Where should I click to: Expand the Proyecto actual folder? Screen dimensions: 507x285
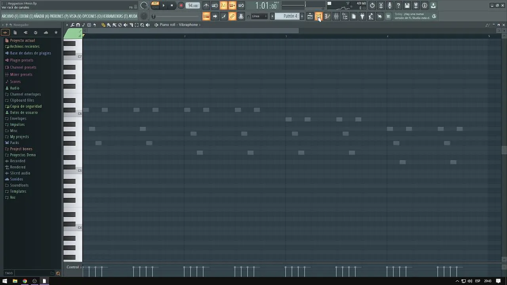(23, 40)
